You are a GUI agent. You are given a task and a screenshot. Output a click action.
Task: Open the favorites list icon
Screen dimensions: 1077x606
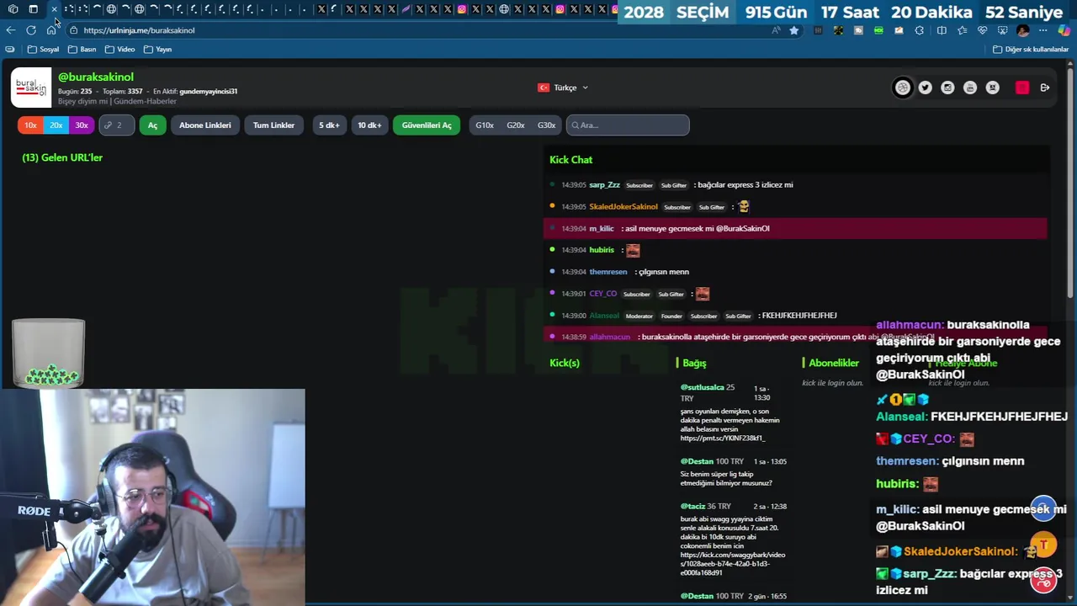962,30
